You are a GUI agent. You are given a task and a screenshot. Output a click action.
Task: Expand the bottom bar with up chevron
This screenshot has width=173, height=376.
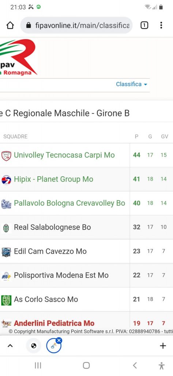coord(10,346)
